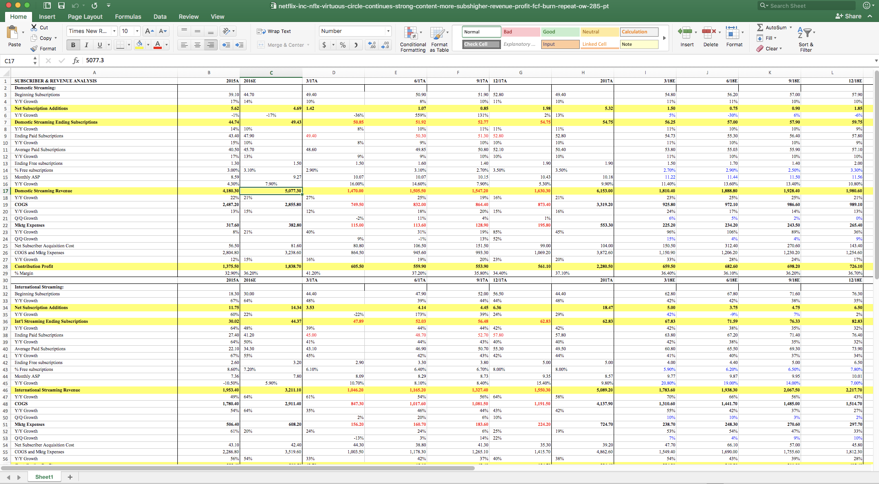Click the Paste clipboard icon
This screenshot has width=879, height=484.
coord(13,33)
